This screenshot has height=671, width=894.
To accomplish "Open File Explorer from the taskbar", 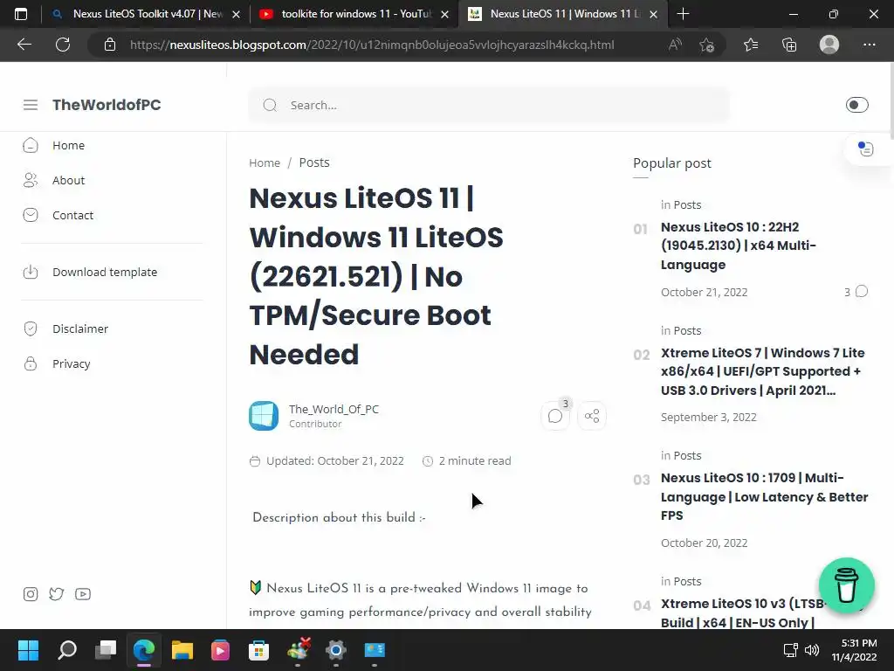I will (x=182, y=650).
